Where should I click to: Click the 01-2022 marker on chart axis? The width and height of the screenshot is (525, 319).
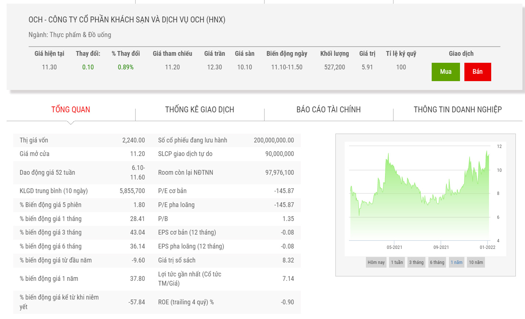click(487, 247)
